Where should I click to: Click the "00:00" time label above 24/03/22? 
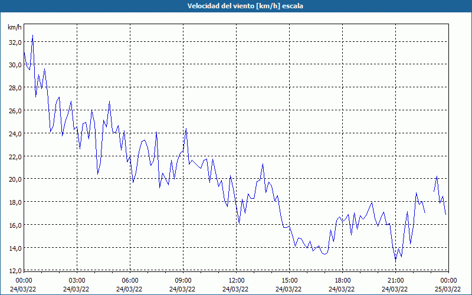click(24, 281)
